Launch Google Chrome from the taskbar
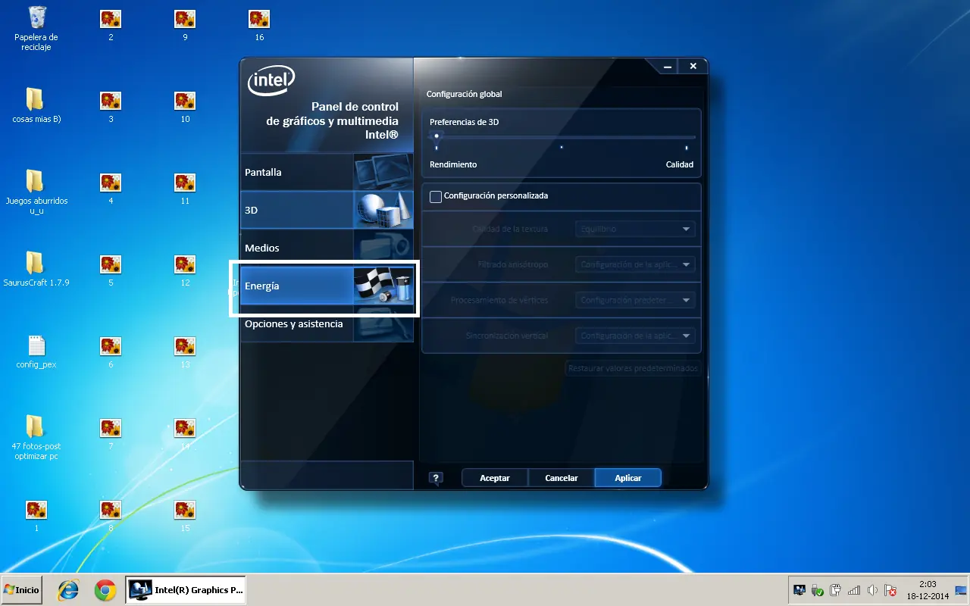This screenshot has height=606, width=970. tap(105, 590)
